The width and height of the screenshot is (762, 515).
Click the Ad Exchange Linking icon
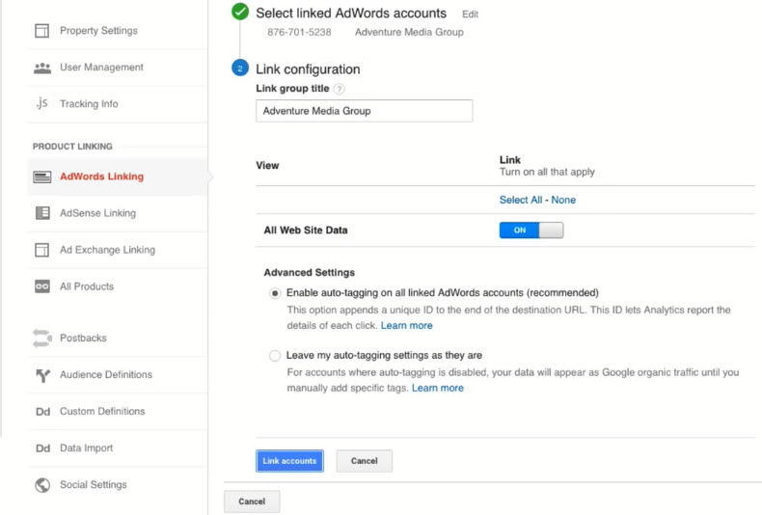click(41, 250)
